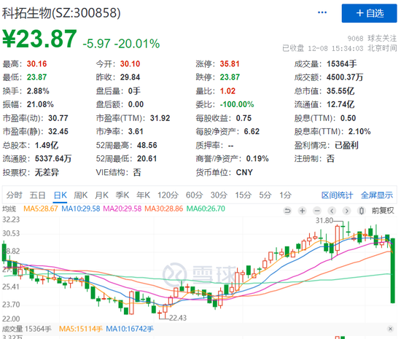
Task: Click the 总市值 value 35.55亿
Action: [340, 90]
